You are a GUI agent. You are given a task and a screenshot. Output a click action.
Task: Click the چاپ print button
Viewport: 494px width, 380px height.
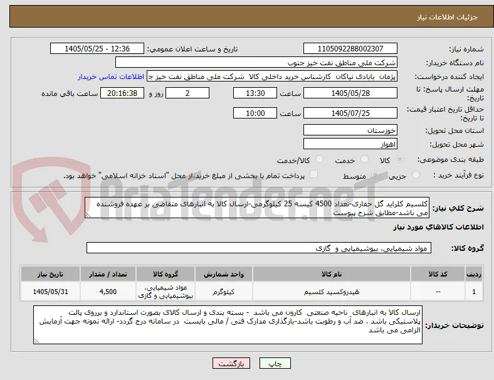pyautogui.click(x=275, y=363)
